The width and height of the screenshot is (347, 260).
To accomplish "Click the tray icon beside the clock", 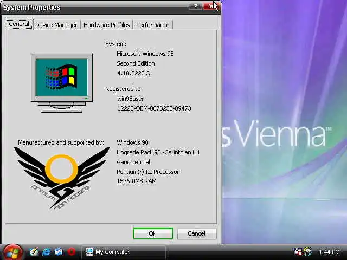I will (308, 251).
